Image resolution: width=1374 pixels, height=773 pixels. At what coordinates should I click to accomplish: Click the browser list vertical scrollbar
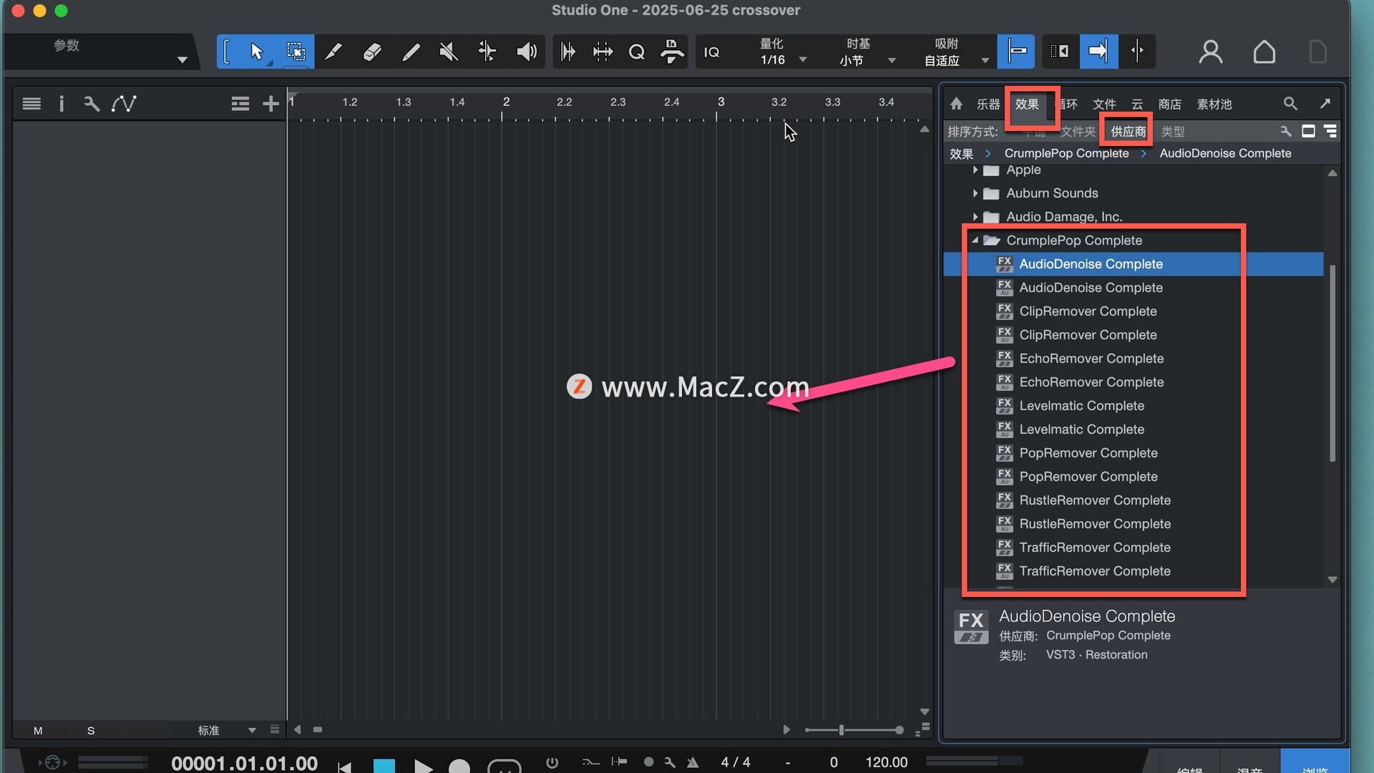click(x=1332, y=364)
